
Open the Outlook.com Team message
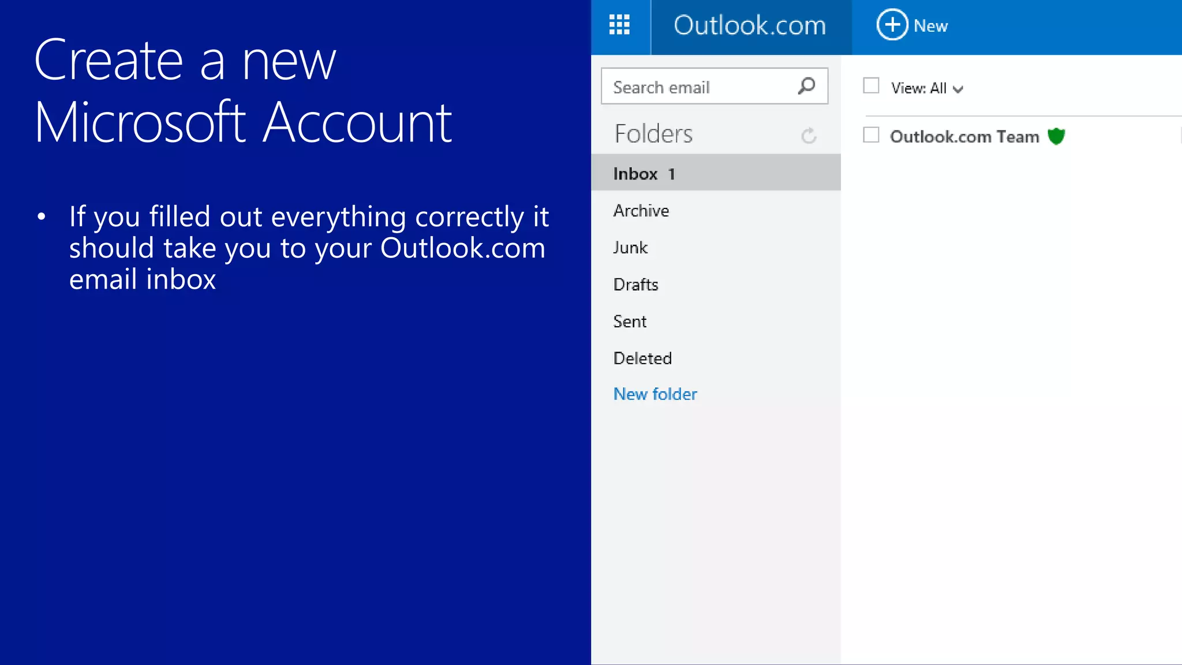[x=964, y=137]
